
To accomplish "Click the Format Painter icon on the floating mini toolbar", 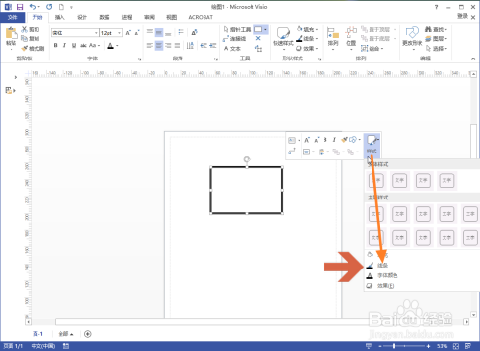I will [x=344, y=140].
